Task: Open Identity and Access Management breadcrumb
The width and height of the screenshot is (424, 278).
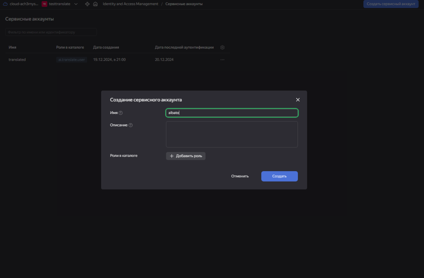Action: click(x=130, y=4)
